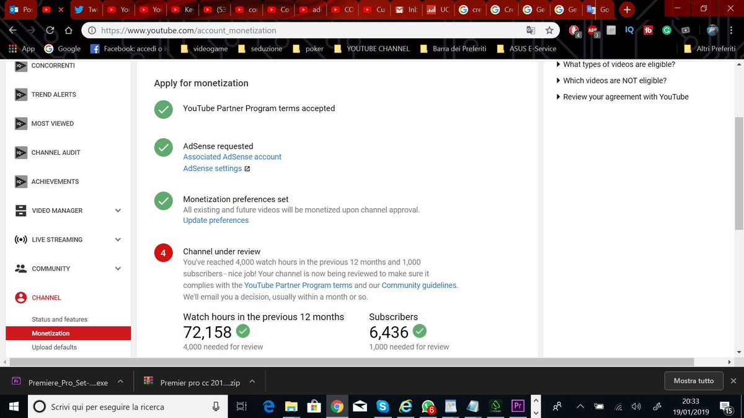Open the Concorrenti sidebar item
This screenshot has width=744, height=418.
point(53,66)
